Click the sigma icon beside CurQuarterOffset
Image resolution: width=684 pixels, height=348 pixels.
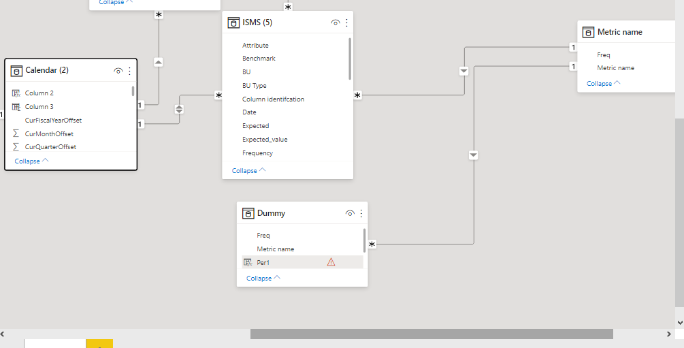coord(16,146)
